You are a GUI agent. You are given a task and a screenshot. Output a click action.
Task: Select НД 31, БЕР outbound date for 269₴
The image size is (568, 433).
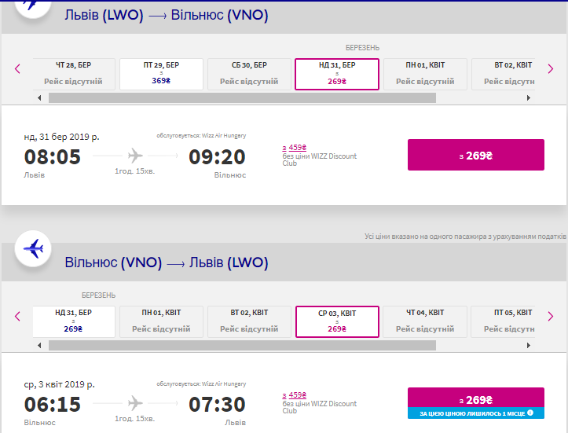[x=337, y=74]
